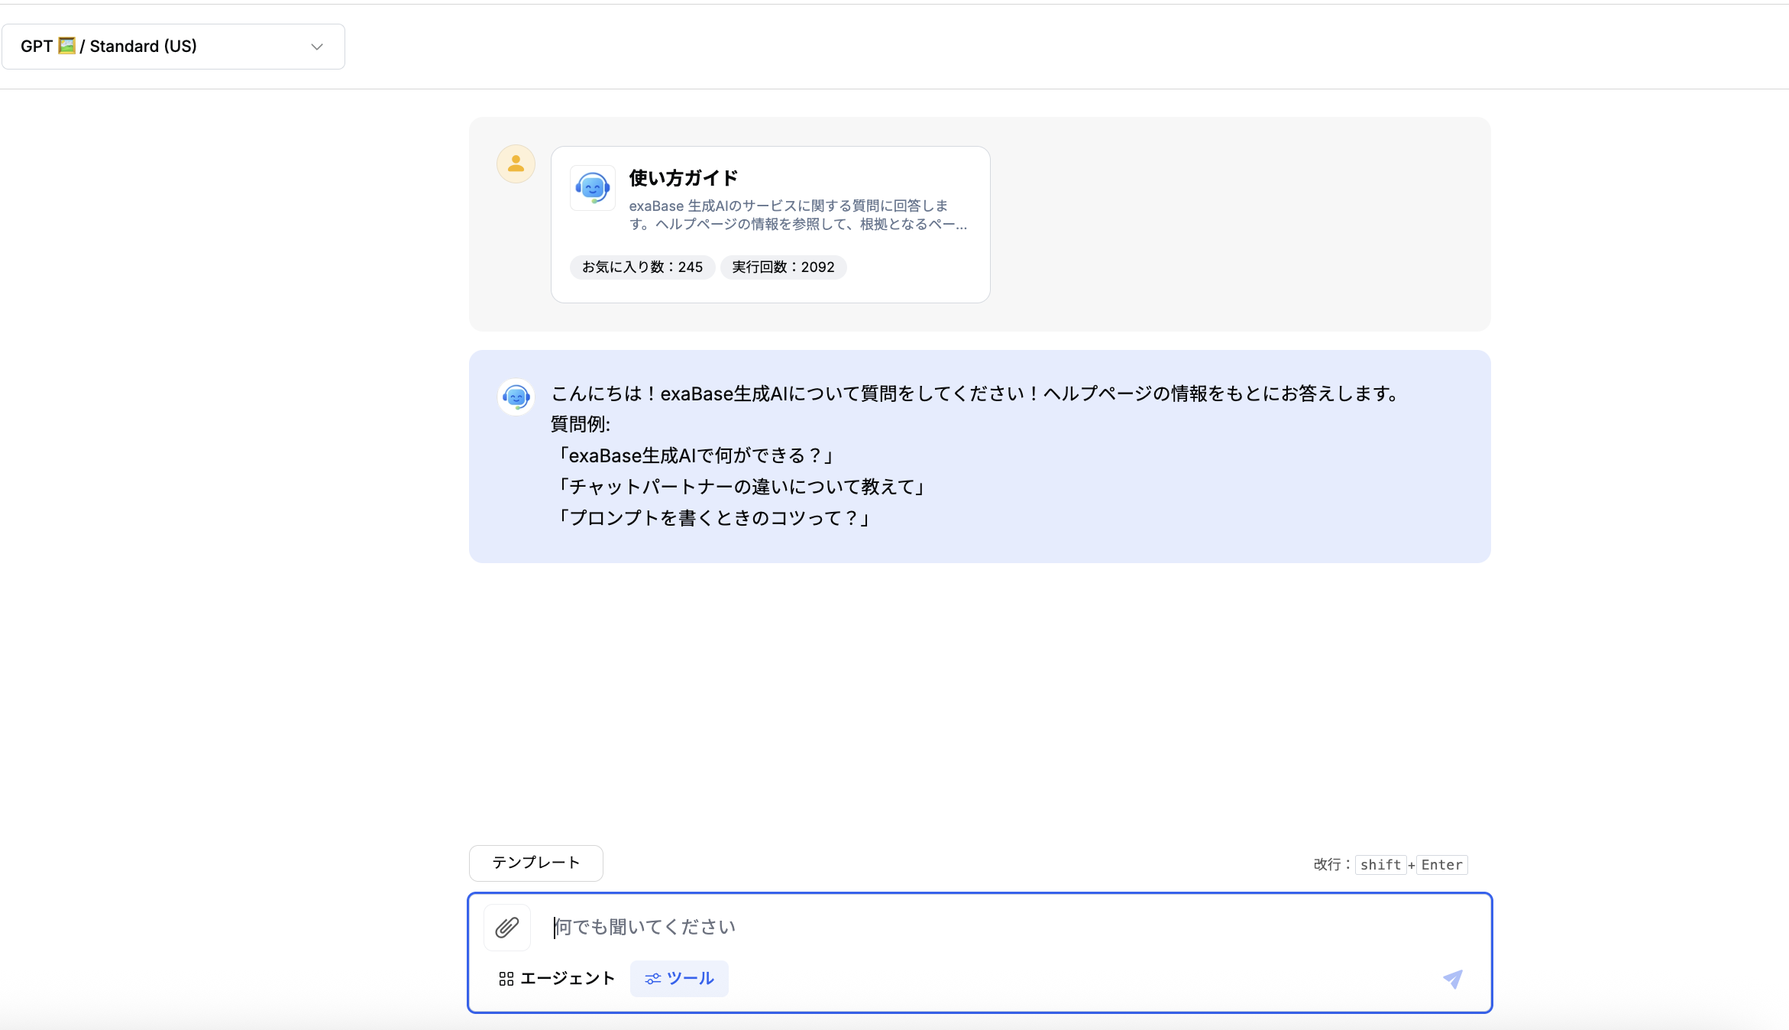
Task: Click example 「プロンプトを書くときのコツって？」
Action: coord(713,518)
